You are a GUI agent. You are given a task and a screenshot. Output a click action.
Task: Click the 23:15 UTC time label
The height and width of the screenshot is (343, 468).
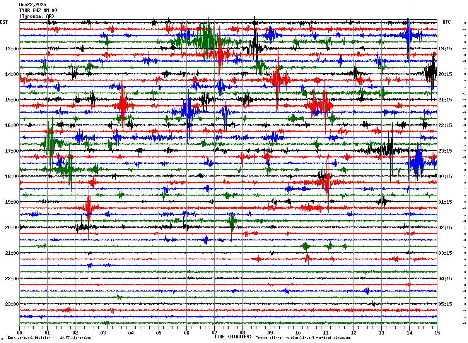coord(445,151)
